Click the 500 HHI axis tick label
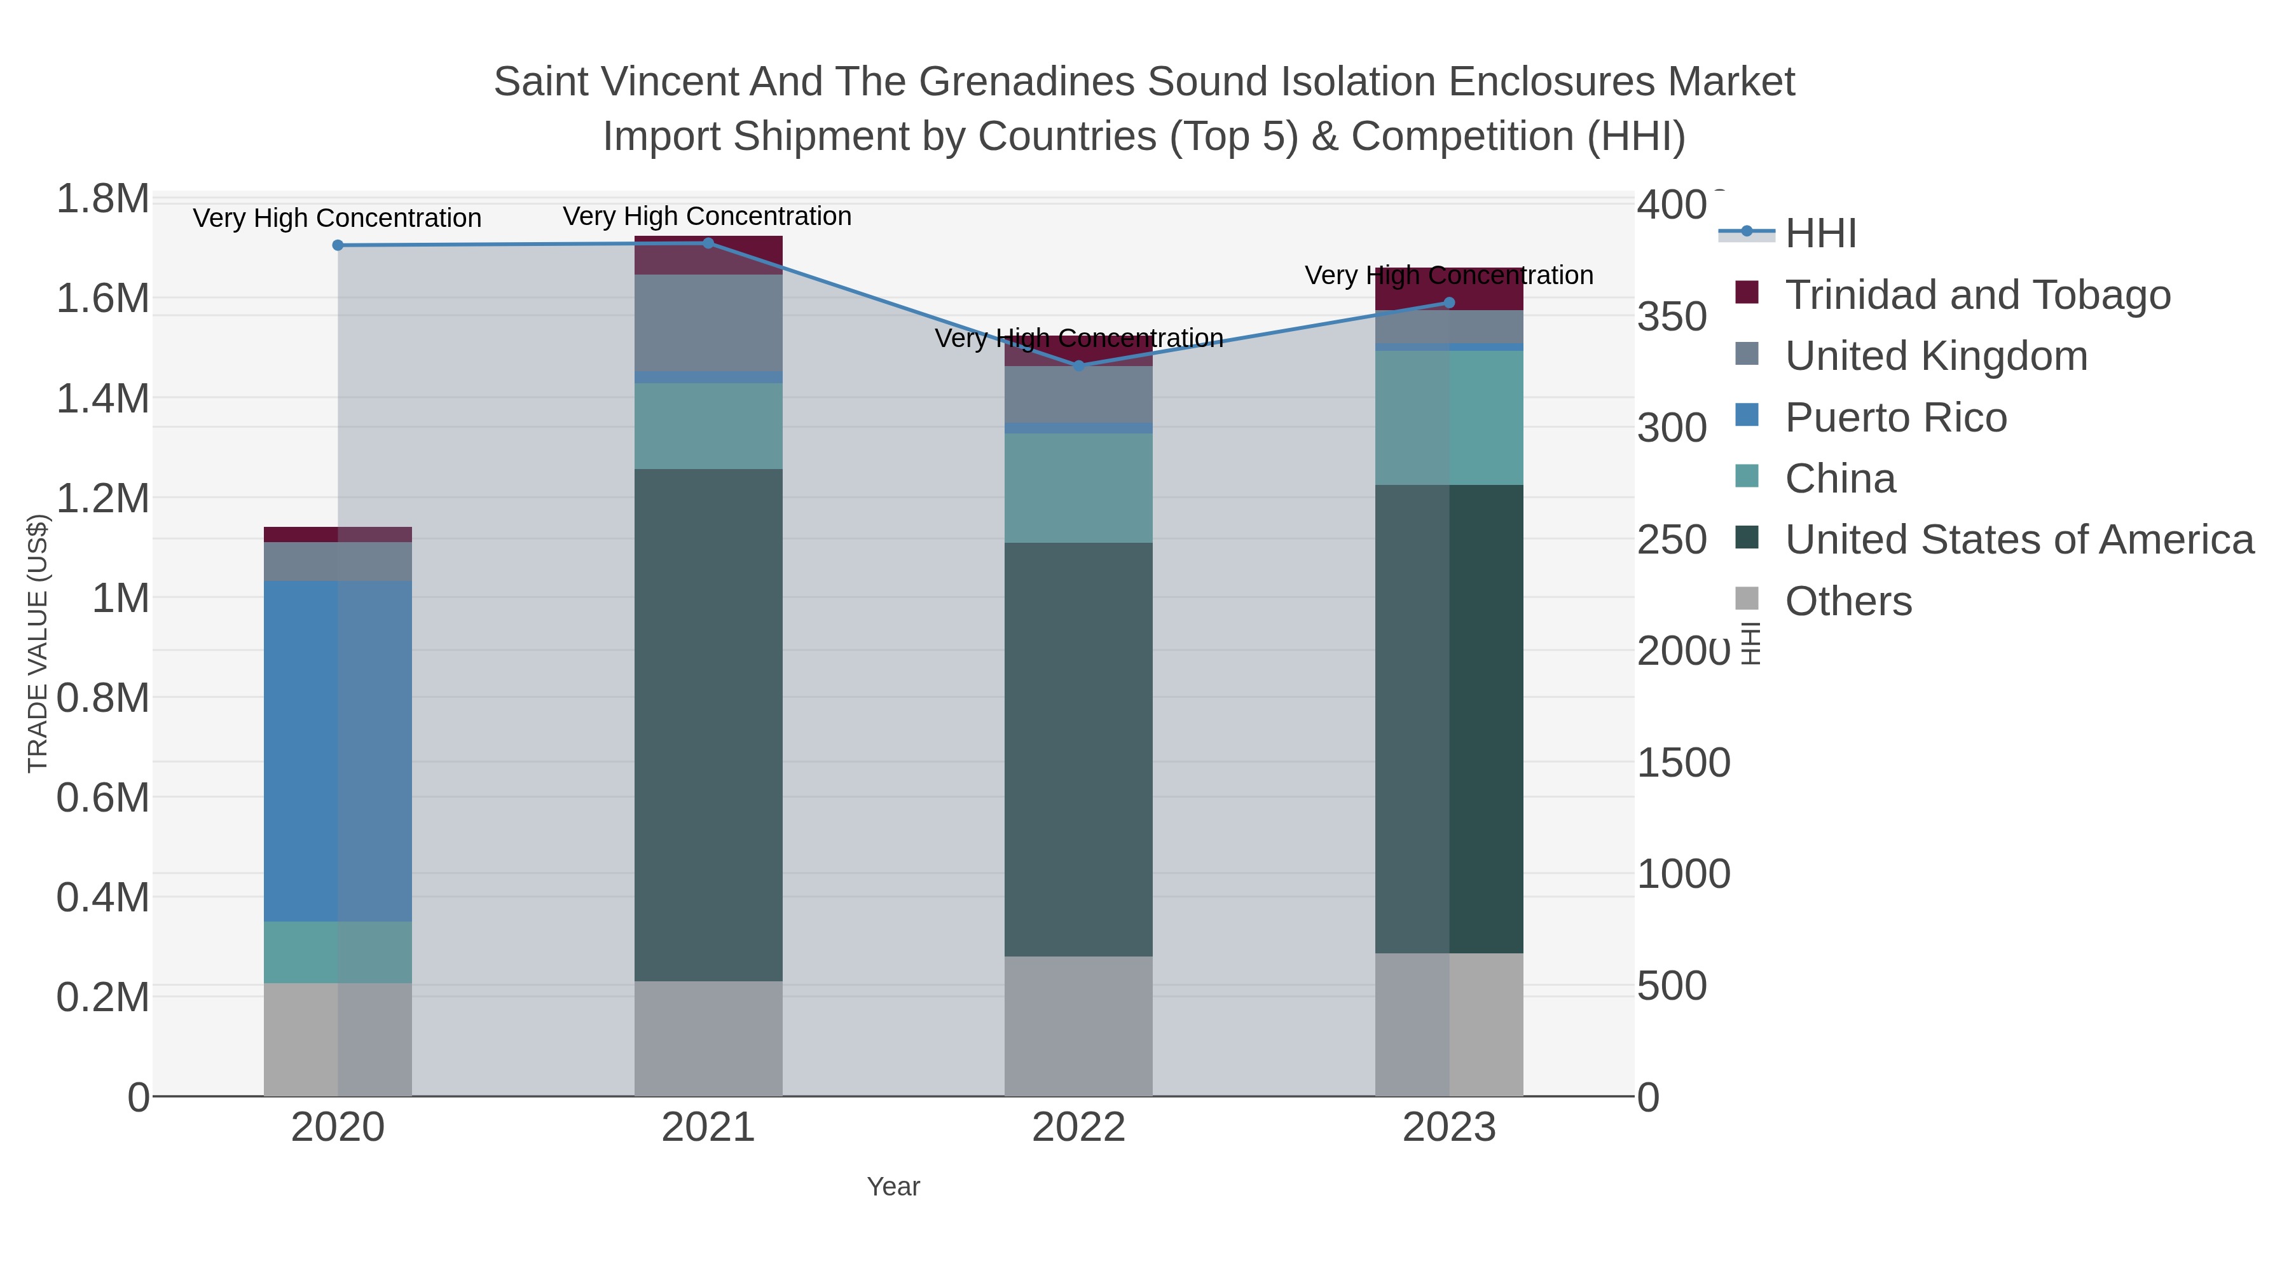Viewport: 2289px width, 1287px height. (x=1672, y=986)
